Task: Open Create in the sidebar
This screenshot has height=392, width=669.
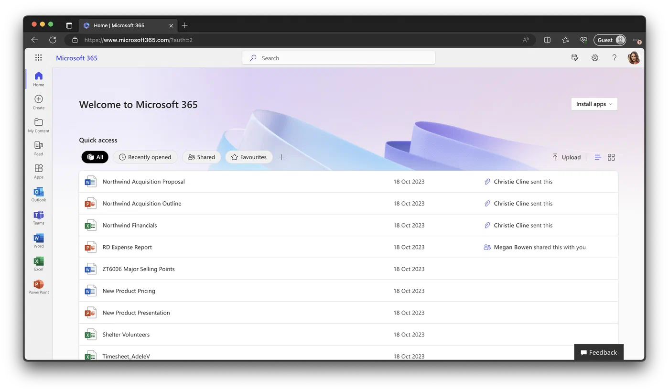Action: point(39,102)
